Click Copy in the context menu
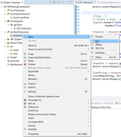 [x=56, y=54]
